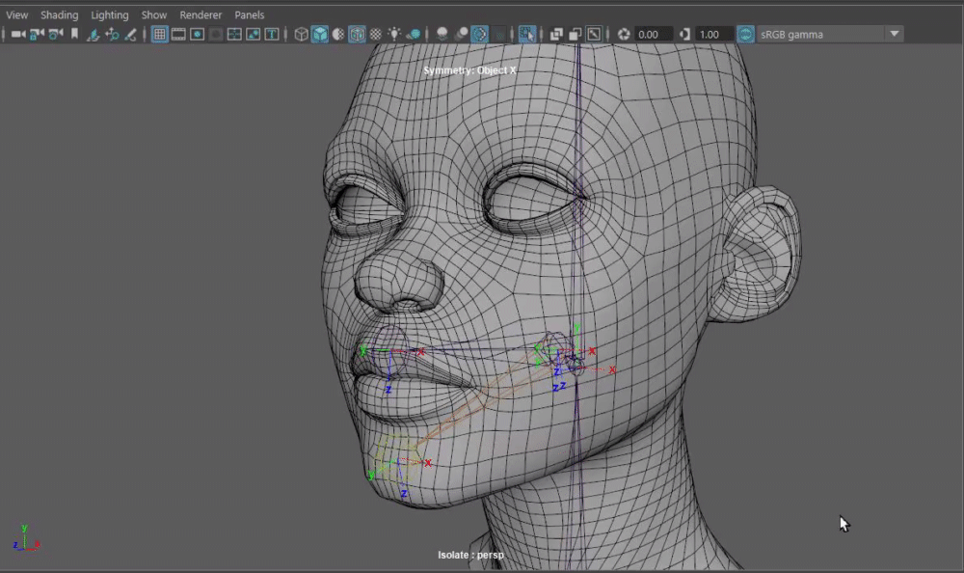Select the chin joint on the face
Screen dimensions: 964x573
point(398,458)
